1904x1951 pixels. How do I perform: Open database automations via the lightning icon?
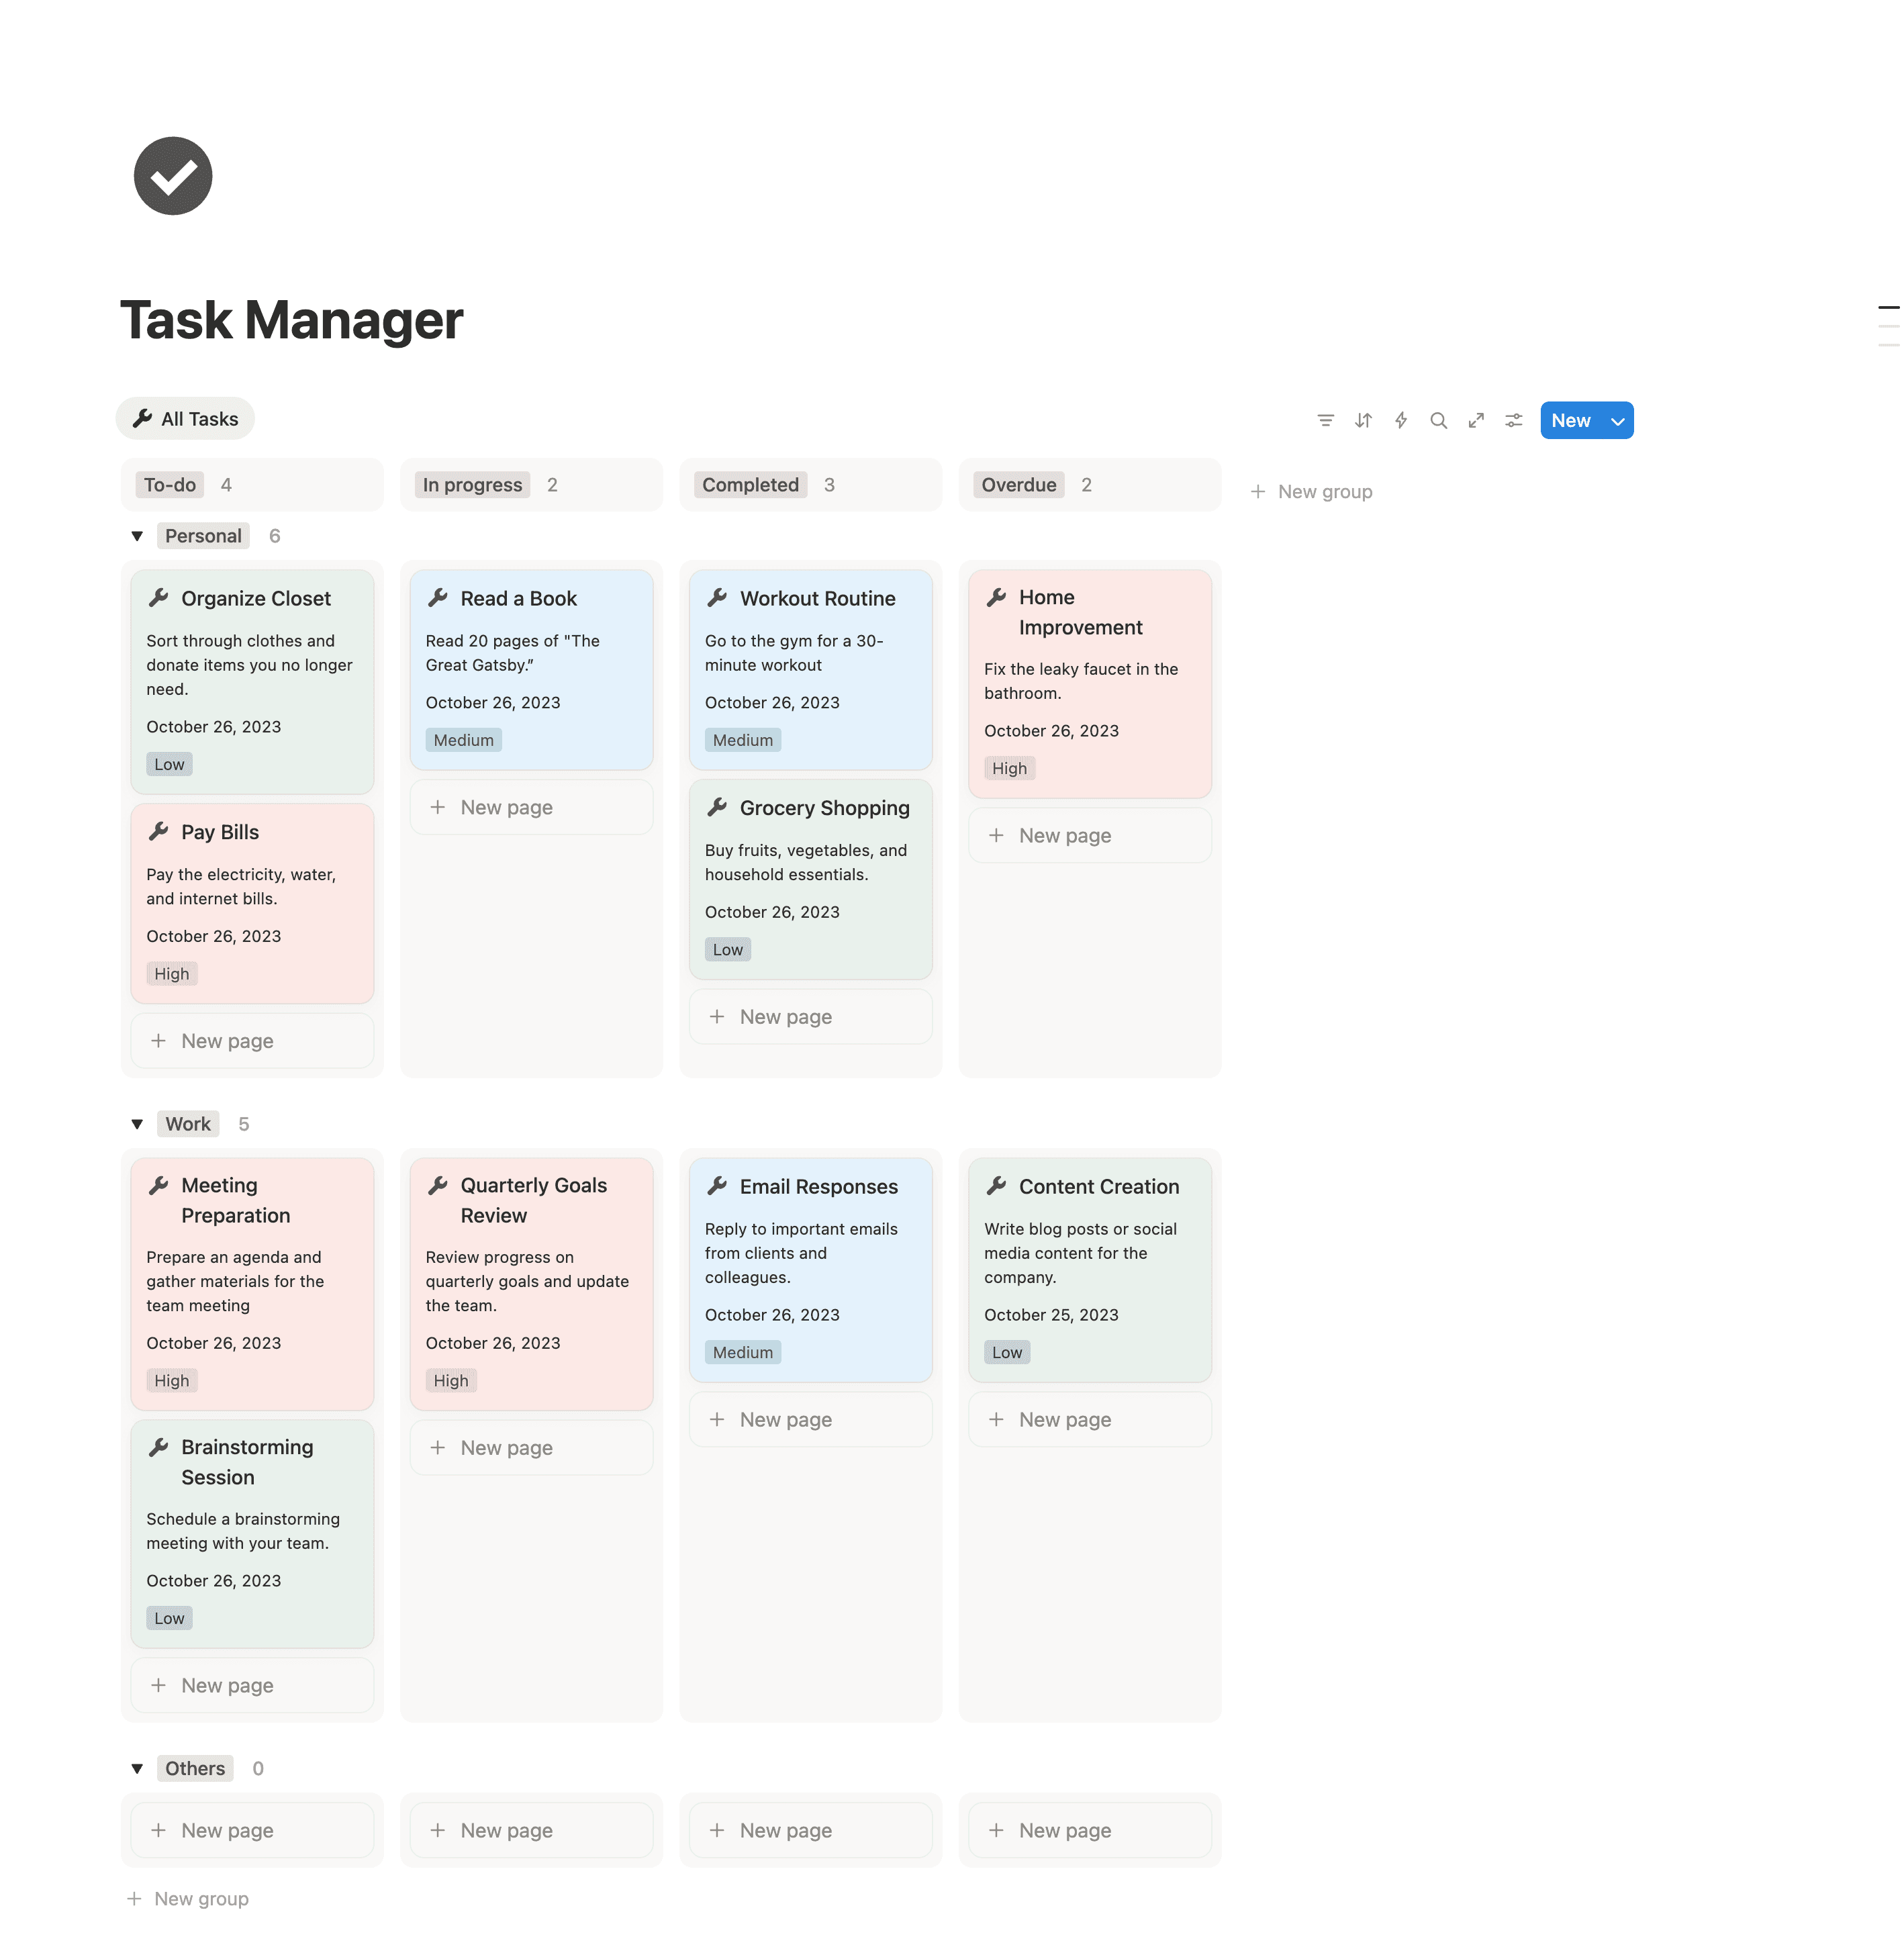(x=1400, y=420)
